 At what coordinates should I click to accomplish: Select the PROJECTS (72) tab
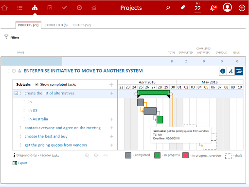[28, 25]
